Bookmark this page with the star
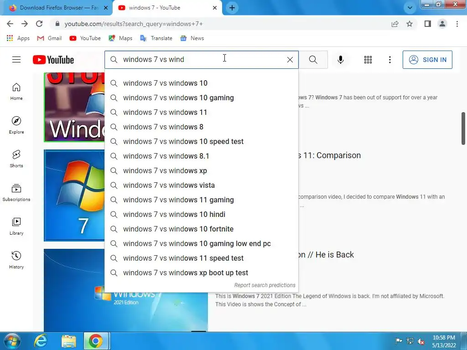Viewport: 467px width, 350px height. click(x=410, y=24)
